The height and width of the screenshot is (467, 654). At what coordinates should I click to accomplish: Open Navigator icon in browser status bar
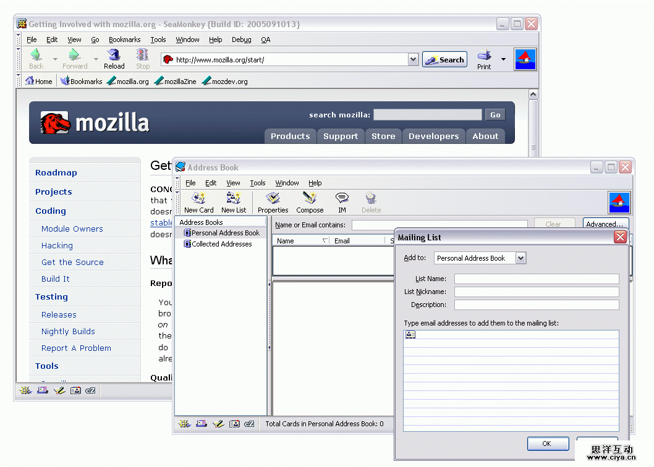coord(25,390)
